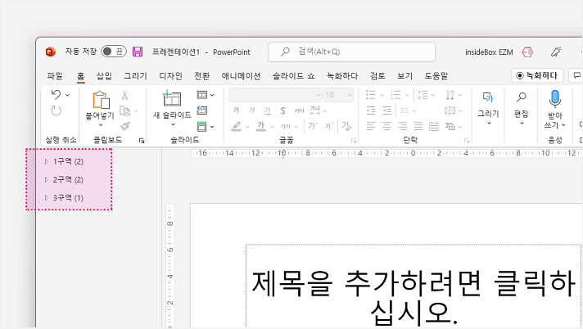Open the 보기 ribbon tab

tap(404, 76)
